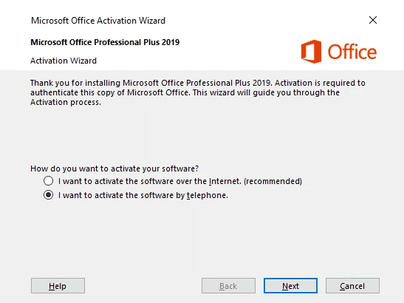404x303 pixels.
Task: Click the empty gray area below the radio options
Action: click(202, 237)
